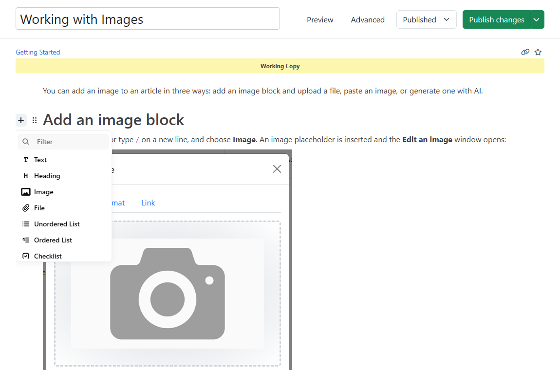Screen dimensions: 560x370
Task: Select Checklist from the block menu
Action: tap(64, 256)
